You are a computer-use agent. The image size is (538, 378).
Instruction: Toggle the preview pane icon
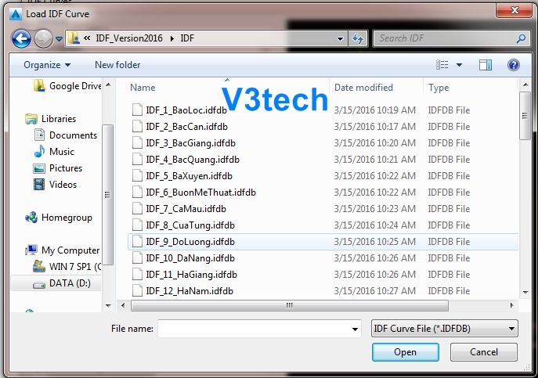(486, 65)
